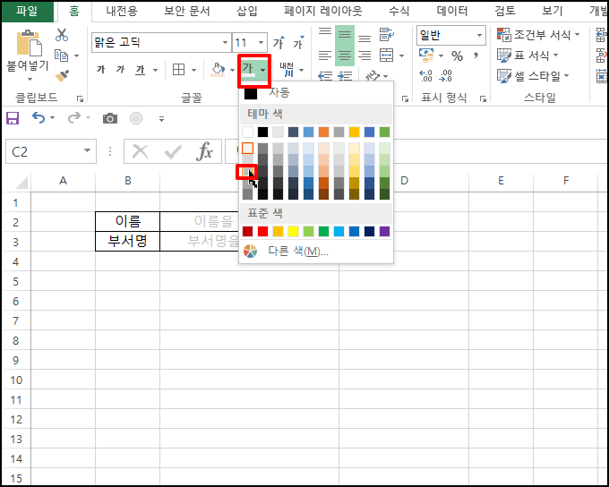609x487 pixels.
Task: Click the increase indent icon
Action: pos(345,75)
